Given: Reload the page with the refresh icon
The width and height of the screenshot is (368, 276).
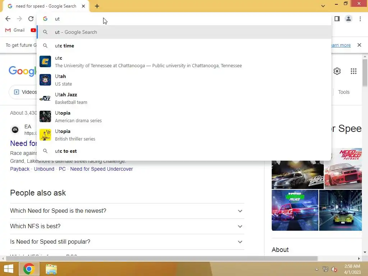Looking at the screenshot, I should click(x=31, y=19).
